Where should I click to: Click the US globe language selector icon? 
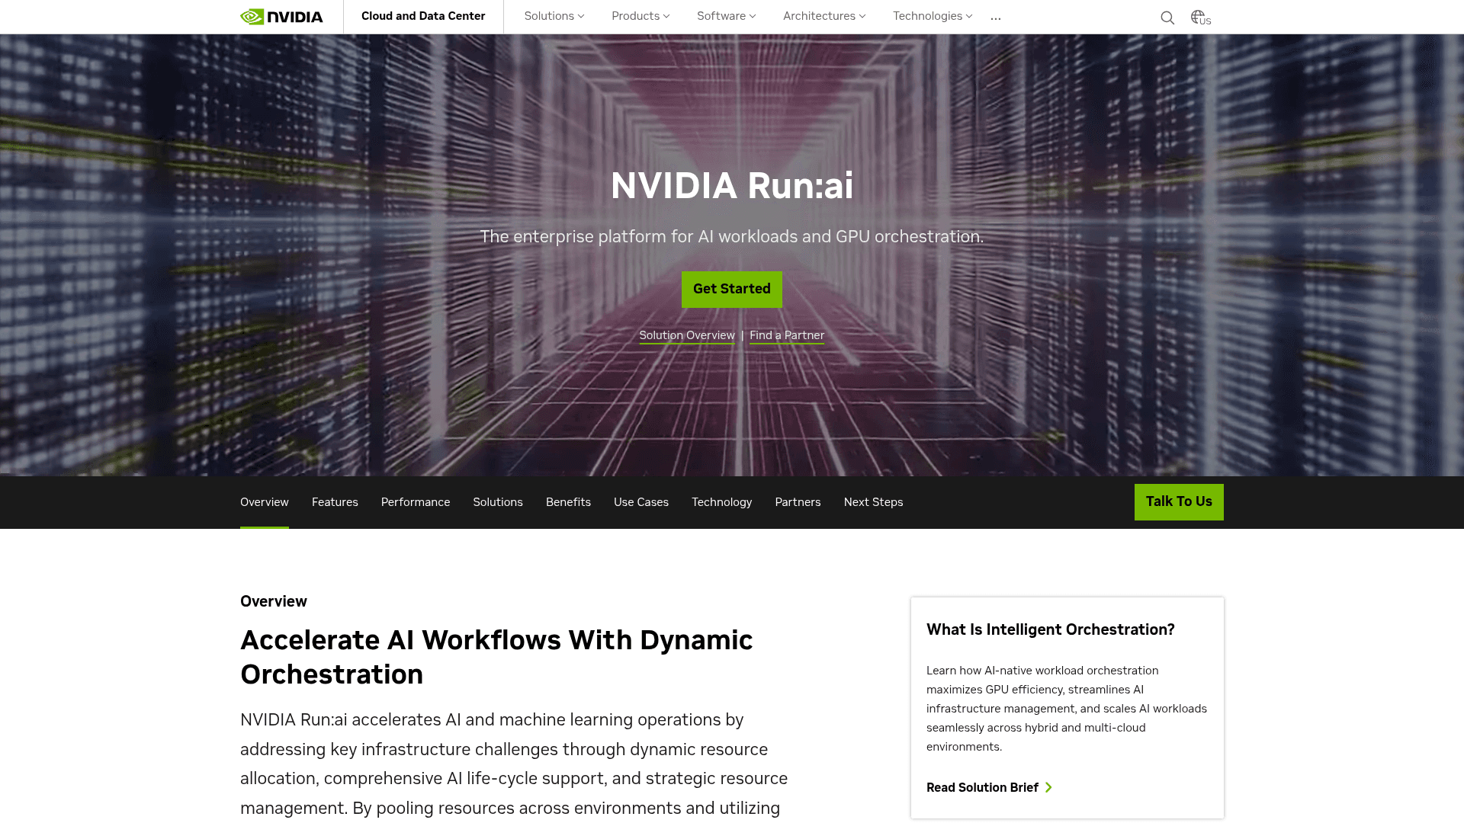coord(1199,17)
